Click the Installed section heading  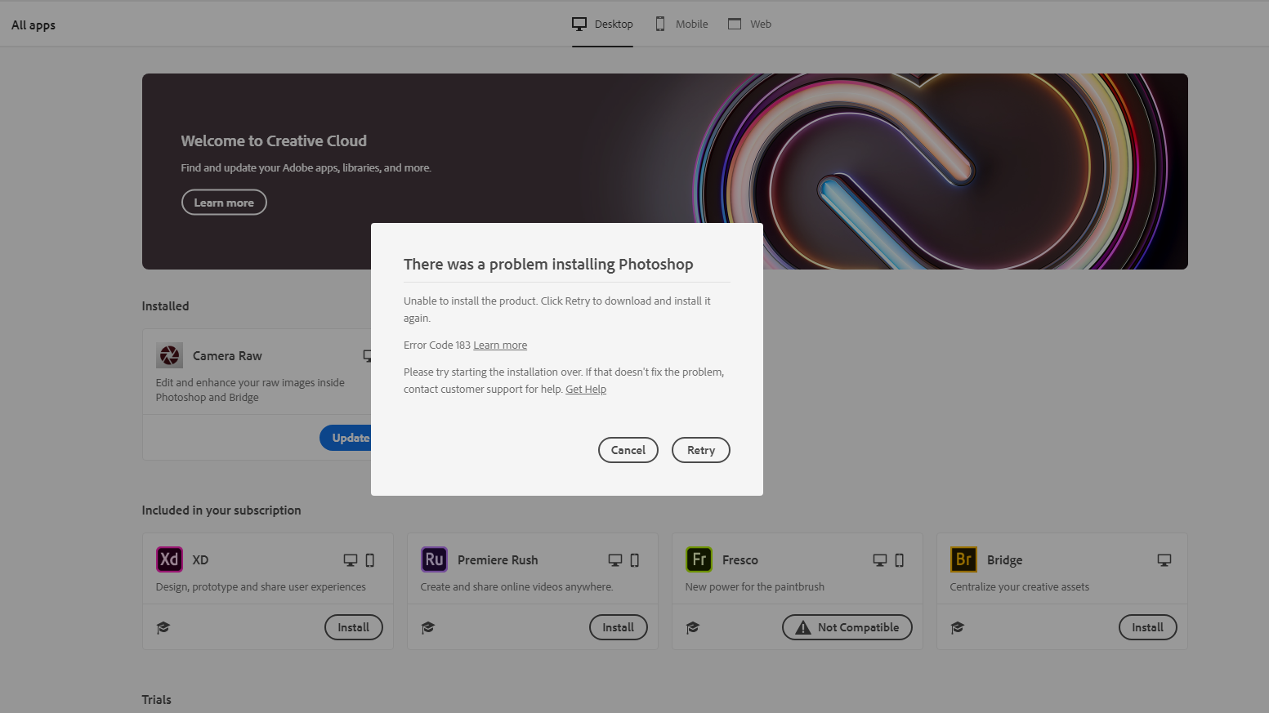(165, 306)
